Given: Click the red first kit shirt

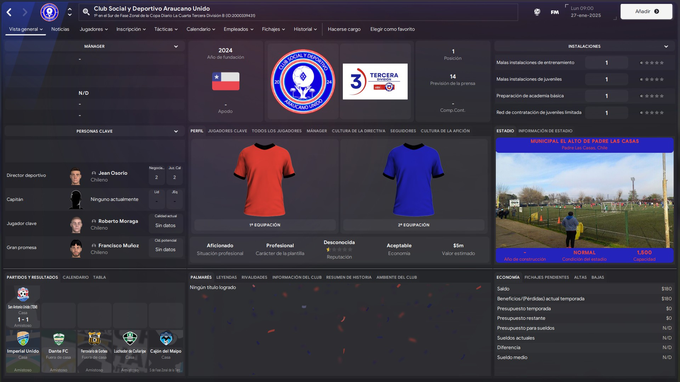Looking at the screenshot, I should point(265,180).
